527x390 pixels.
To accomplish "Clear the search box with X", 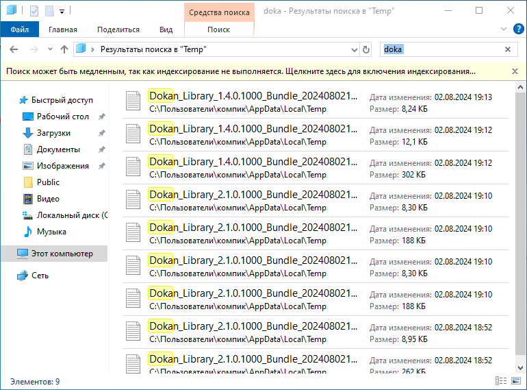I will tap(508, 49).
